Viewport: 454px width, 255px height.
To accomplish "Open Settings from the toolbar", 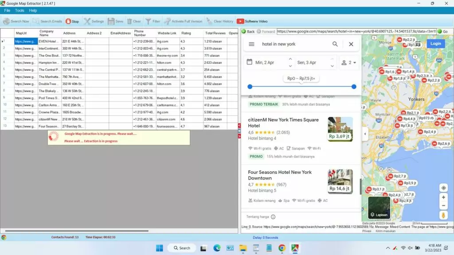I will click(x=94, y=21).
